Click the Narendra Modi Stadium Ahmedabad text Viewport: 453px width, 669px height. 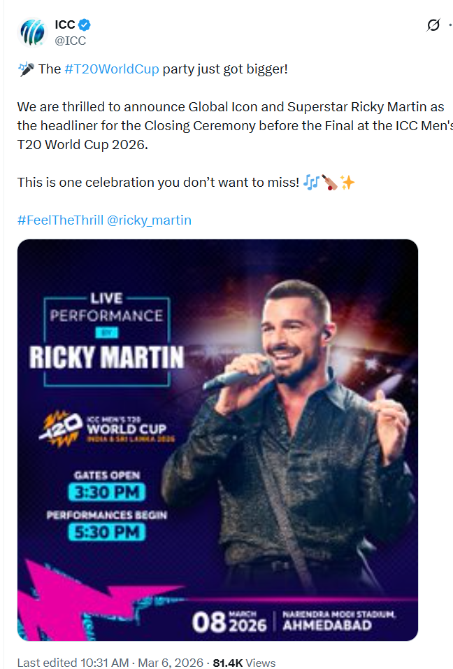338,621
